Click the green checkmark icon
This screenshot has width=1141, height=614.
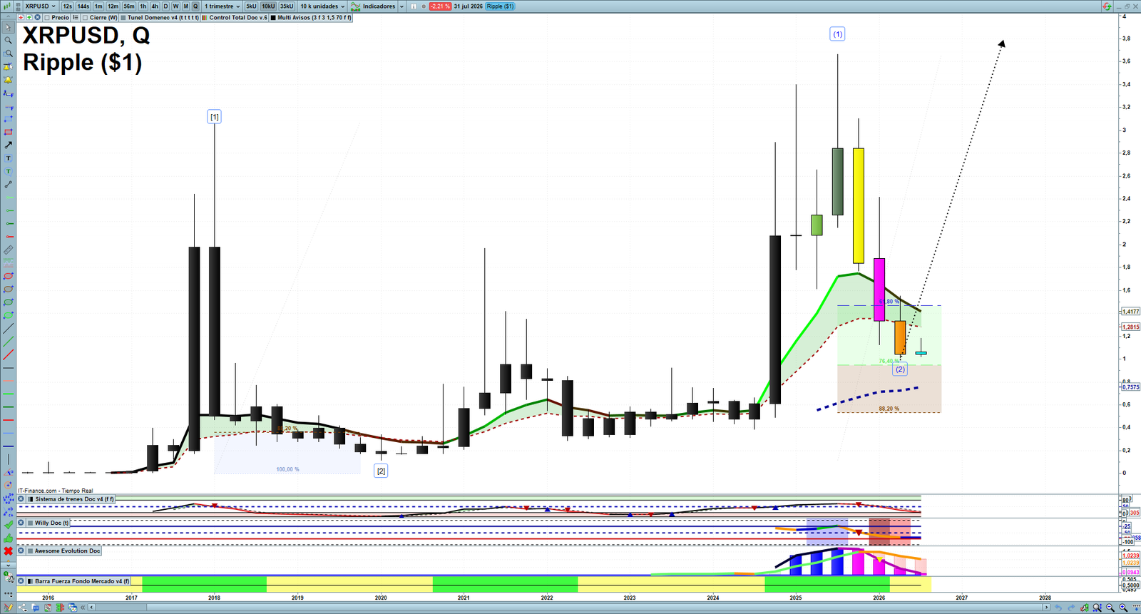click(9, 525)
